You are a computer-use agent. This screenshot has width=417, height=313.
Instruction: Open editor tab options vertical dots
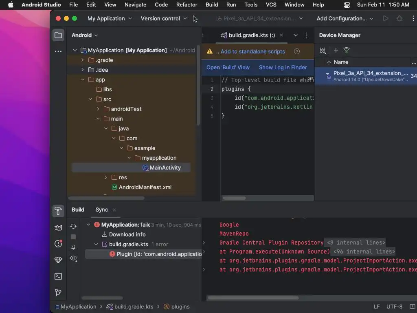tap(306, 35)
